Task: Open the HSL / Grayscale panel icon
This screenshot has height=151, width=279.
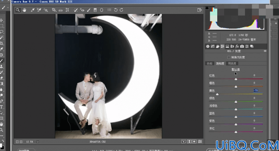Action: [222, 46]
